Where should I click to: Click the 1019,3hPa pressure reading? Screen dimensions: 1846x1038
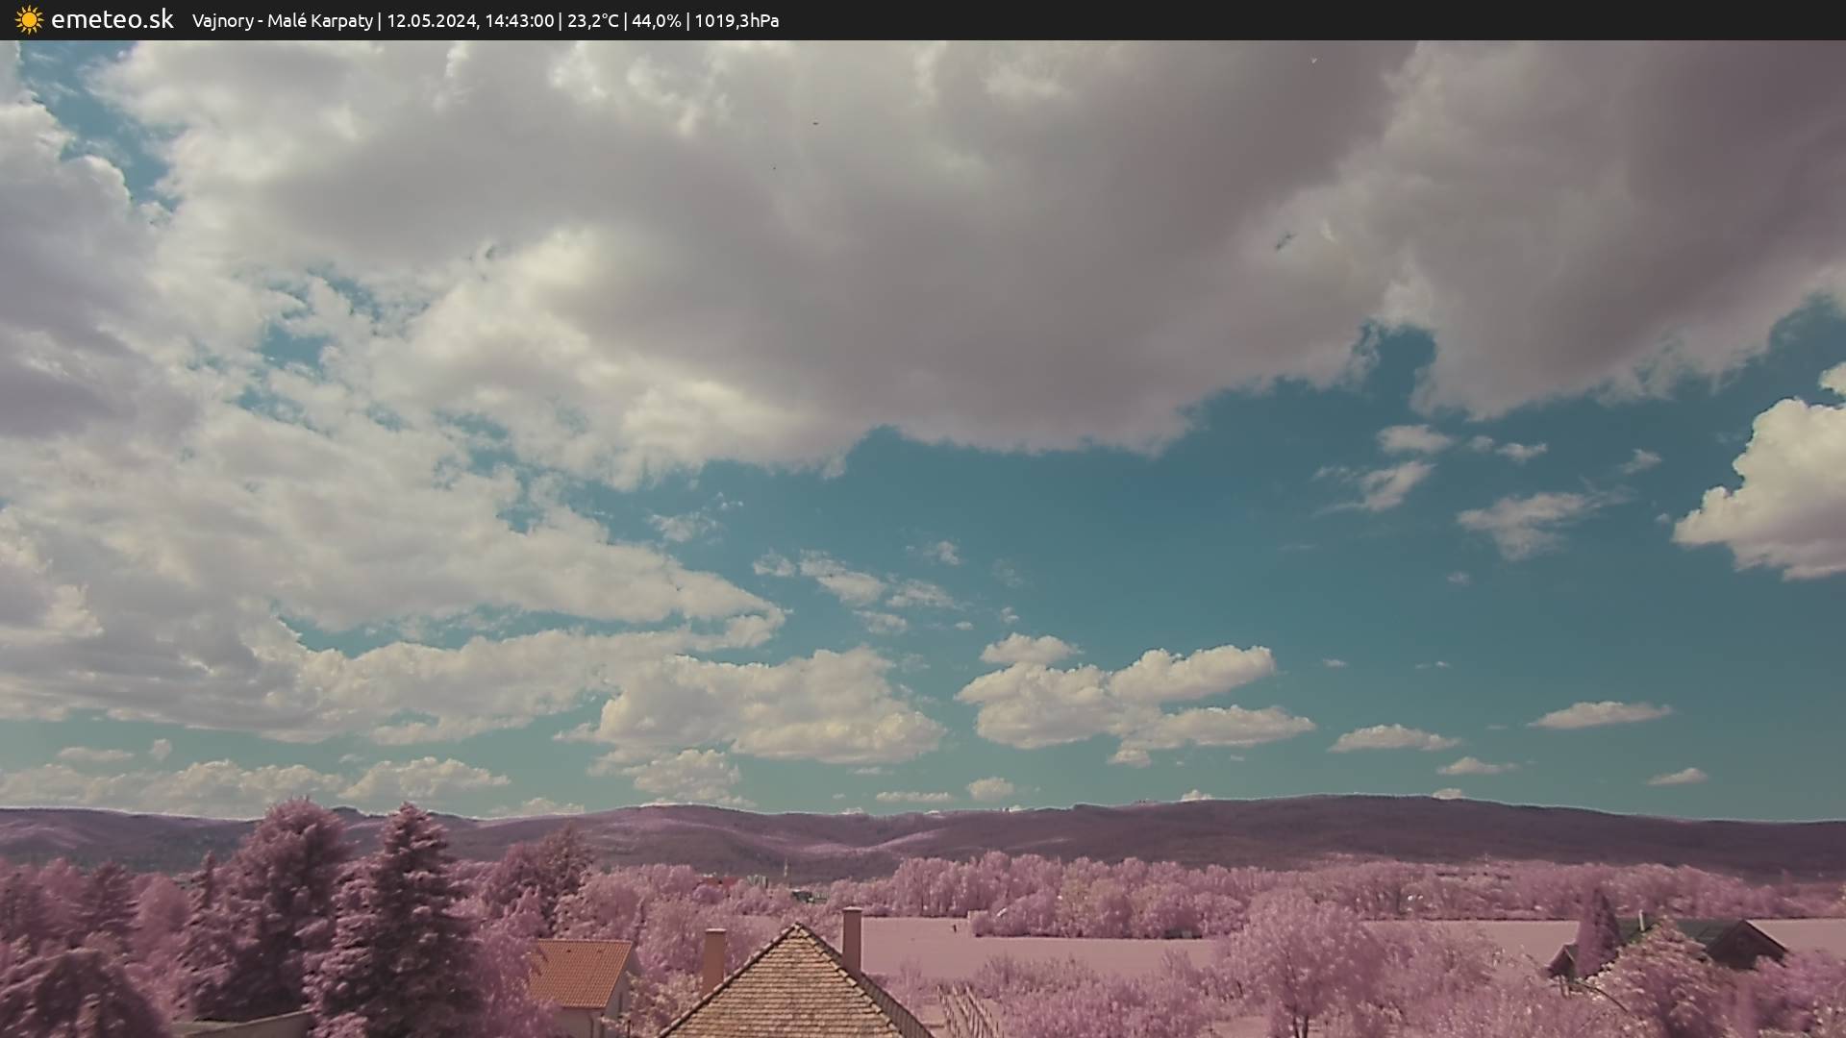coord(736,20)
